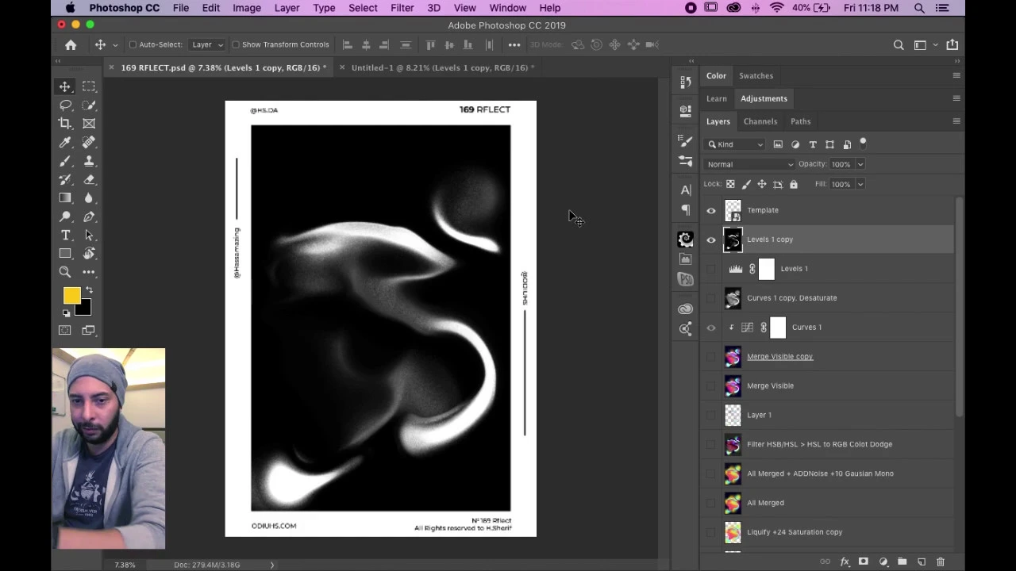Open the Image menu
Screen dimensions: 1016x571
click(x=247, y=8)
